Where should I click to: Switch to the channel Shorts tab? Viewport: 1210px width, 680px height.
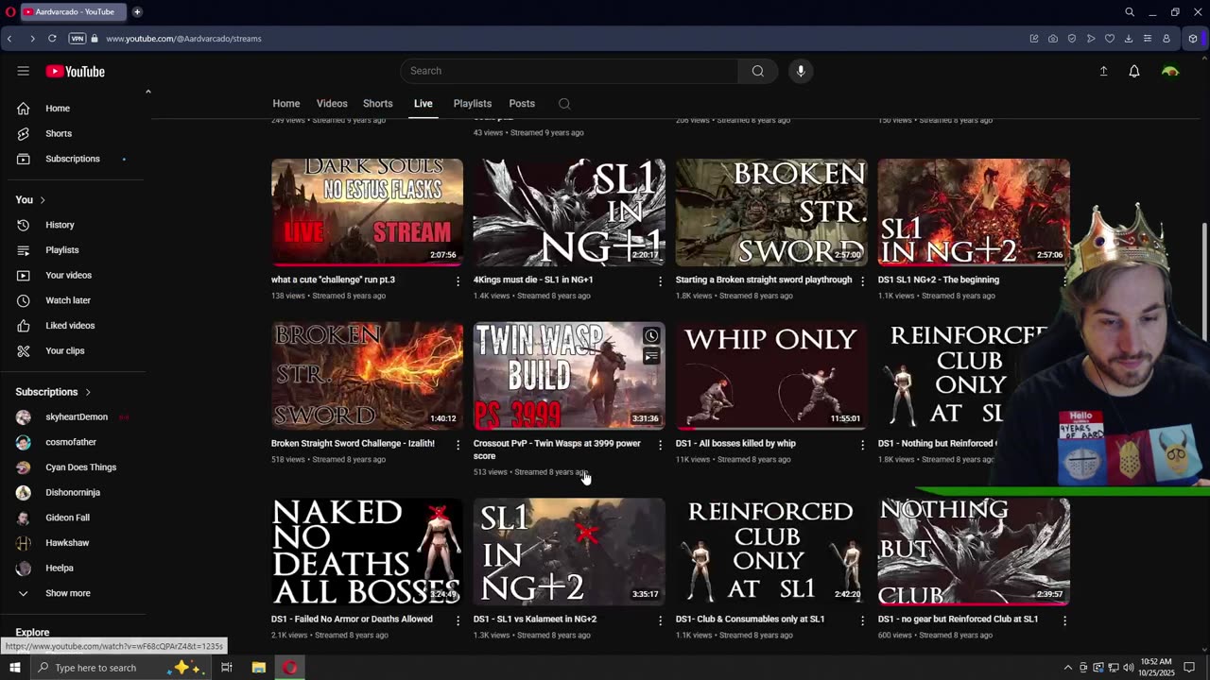click(x=377, y=104)
